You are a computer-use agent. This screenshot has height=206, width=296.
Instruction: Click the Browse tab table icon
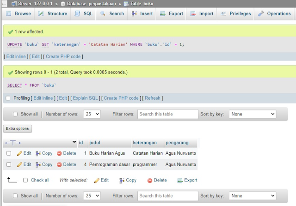(8, 13)
